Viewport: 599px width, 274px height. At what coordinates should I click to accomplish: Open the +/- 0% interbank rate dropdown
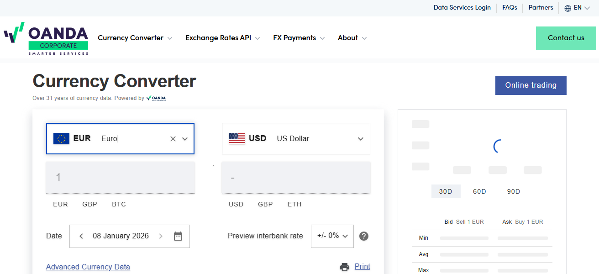pyautogui.click(x=332, y=236)
